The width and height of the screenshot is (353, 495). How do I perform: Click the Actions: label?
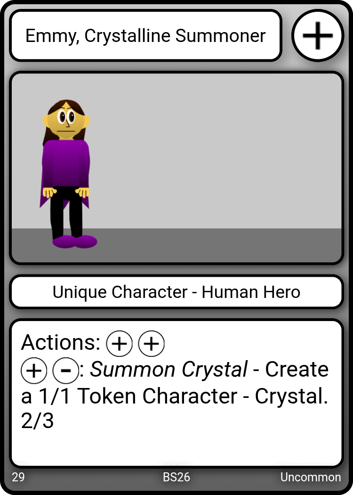[61, 343]
